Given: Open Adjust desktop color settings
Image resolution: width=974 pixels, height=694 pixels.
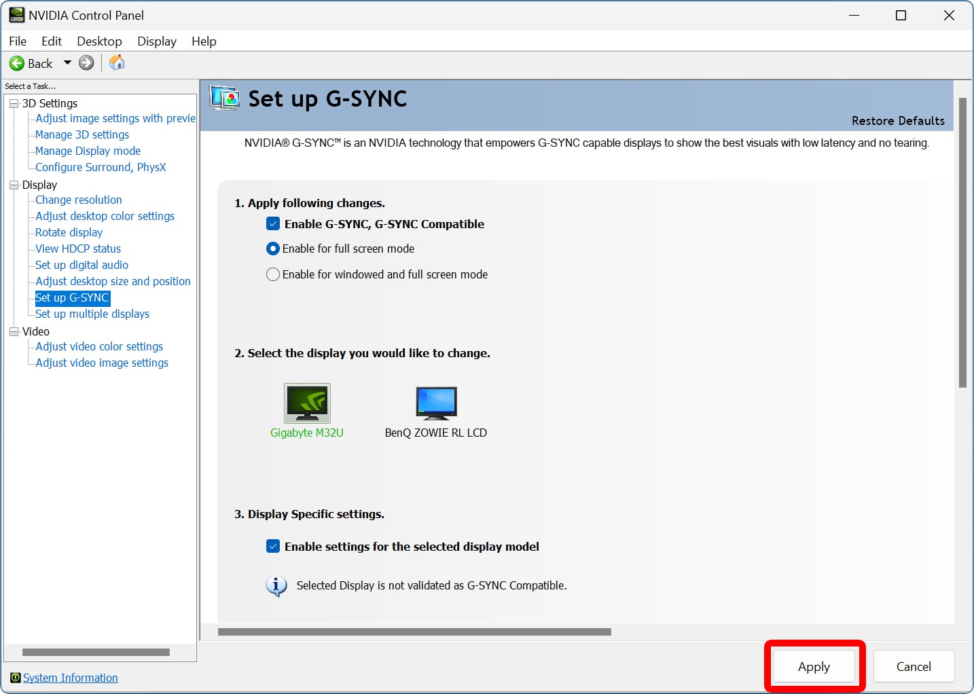Looking at the screenshot, I should [x=105, y=216].
